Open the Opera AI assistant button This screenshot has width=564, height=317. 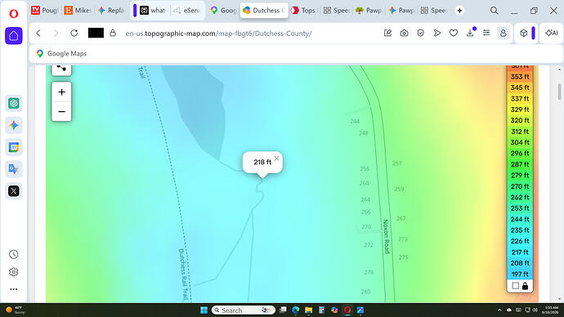pyautogui.click(x=552, y=33)
